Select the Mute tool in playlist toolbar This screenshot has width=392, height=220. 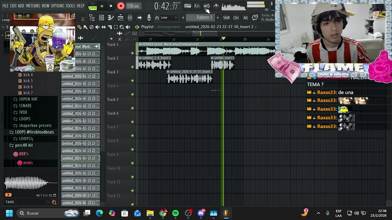click(x=97, y=27)
